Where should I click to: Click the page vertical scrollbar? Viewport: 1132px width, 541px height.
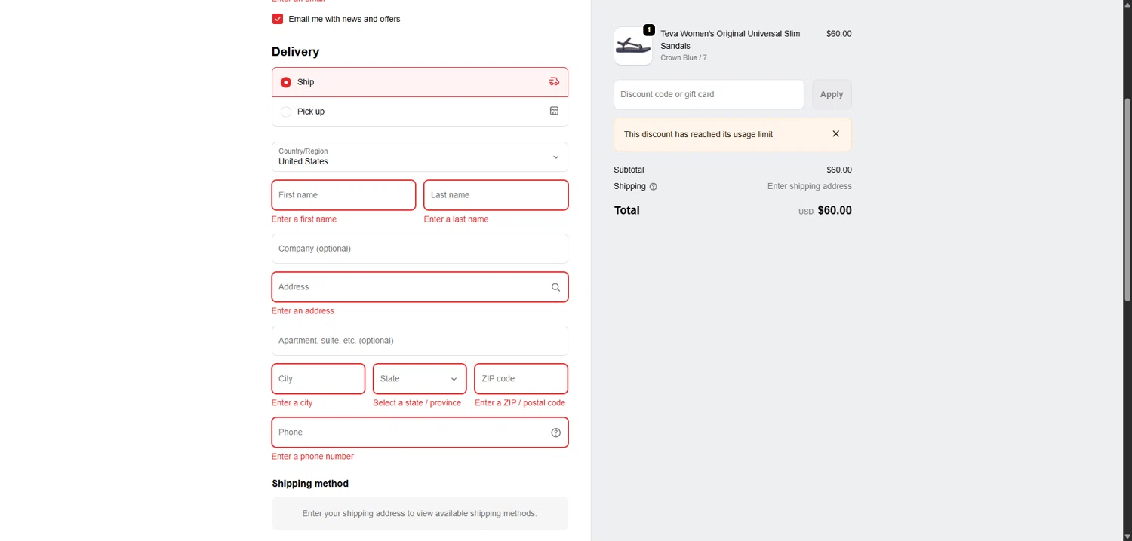click(1127, 200)
